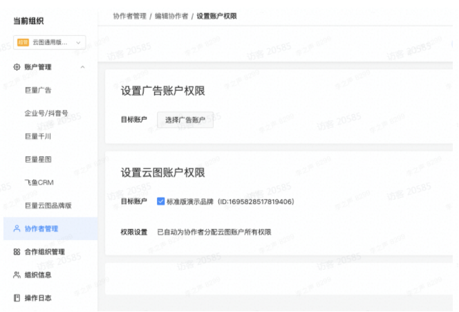This screenshot has width=459, height=312.
Task: Go back to 协作者管理 breadcrumb
Action: point(130,16)
